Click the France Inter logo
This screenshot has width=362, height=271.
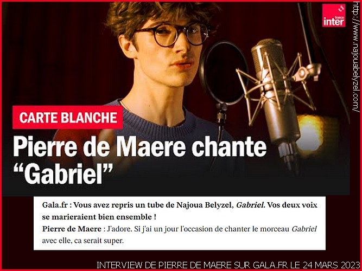pyautogui.click(x=334, y=15)
